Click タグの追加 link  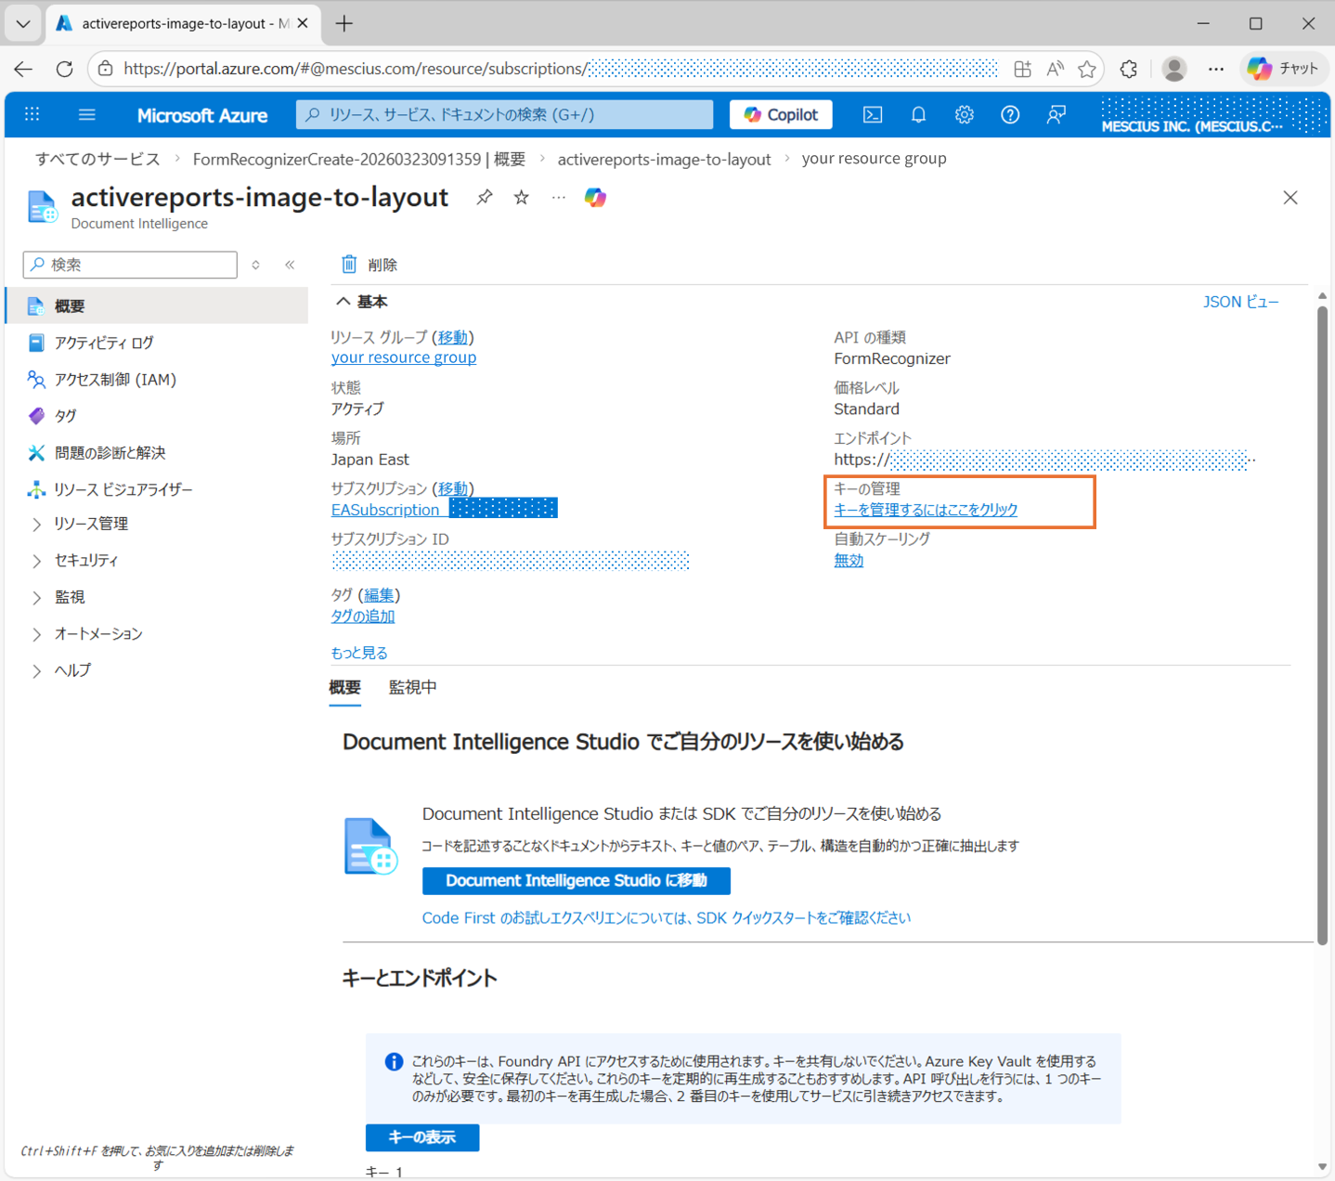coord(363,616)
